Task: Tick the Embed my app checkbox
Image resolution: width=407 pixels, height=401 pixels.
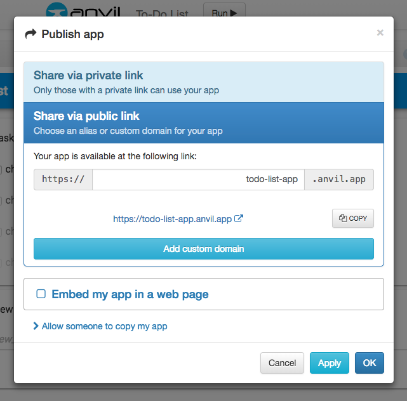Action: (41, 294)
